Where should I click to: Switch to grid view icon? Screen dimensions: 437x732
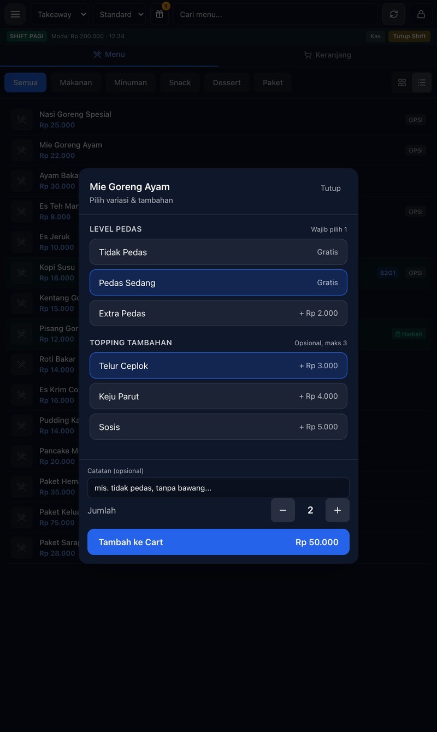[402, 82]
